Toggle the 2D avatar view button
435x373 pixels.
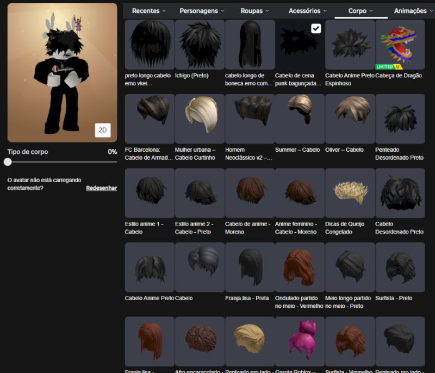point(102,129)
